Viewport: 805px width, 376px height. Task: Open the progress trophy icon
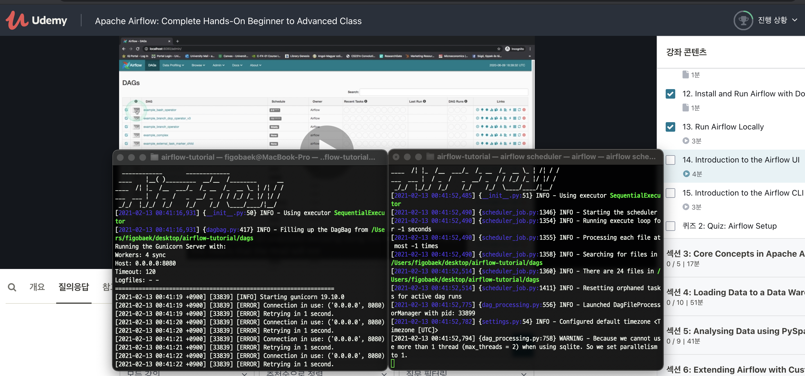(743, 20)
